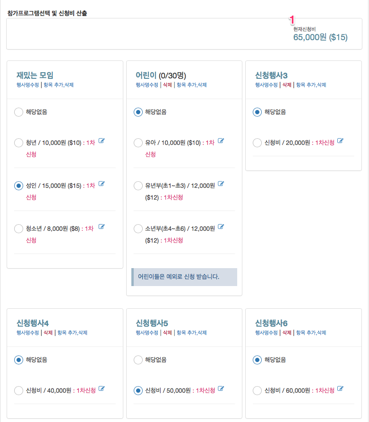
Task: Click edit icon next to 청년 10,000원 option
Action: pos(102,141)
